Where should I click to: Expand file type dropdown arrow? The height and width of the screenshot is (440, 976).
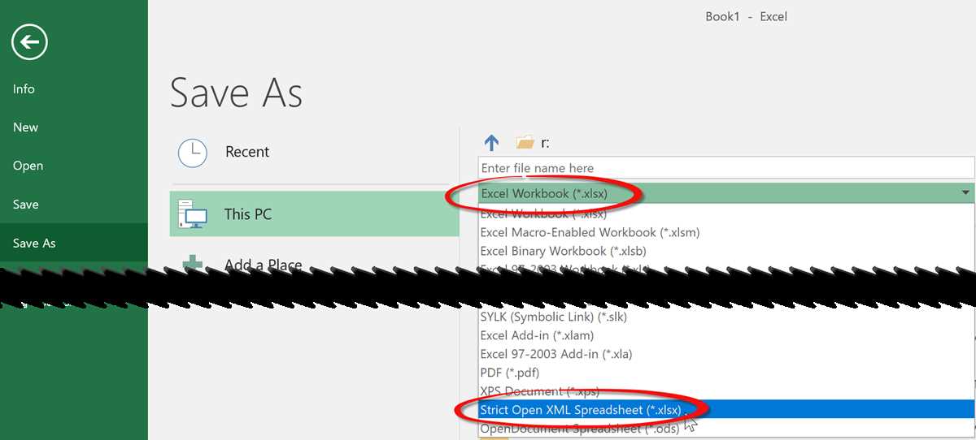pos(965,193)
